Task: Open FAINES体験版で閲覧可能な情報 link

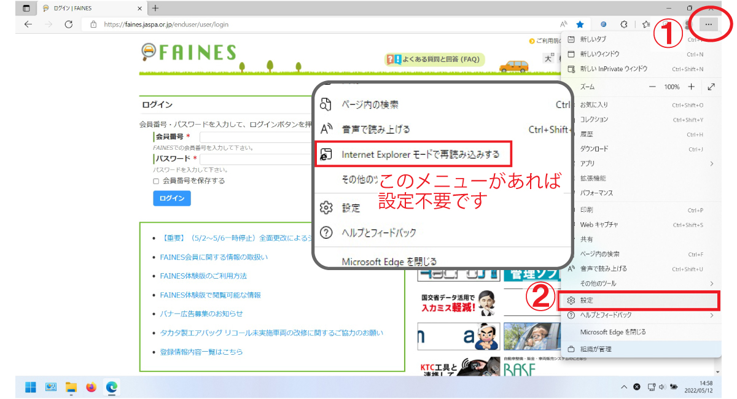Action: click(210, 295)
